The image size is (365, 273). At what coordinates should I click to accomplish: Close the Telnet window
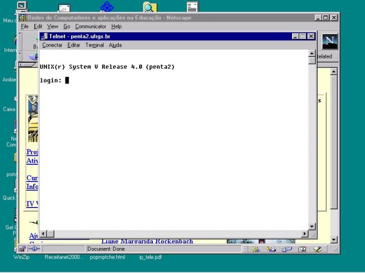point(311,36)
